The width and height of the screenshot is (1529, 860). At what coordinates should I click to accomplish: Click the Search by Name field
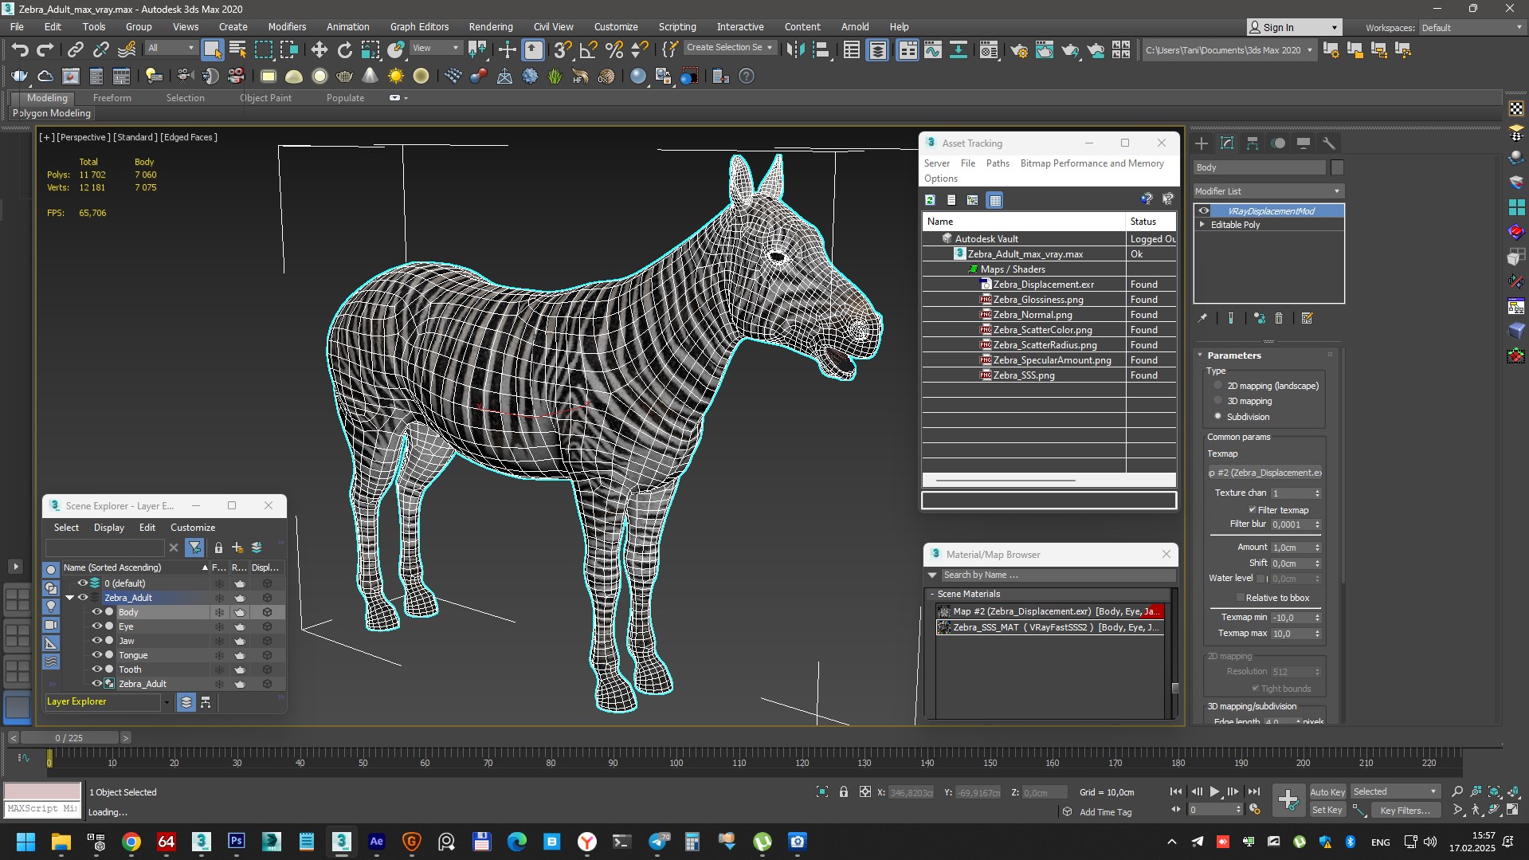(x=1058, y=575)
